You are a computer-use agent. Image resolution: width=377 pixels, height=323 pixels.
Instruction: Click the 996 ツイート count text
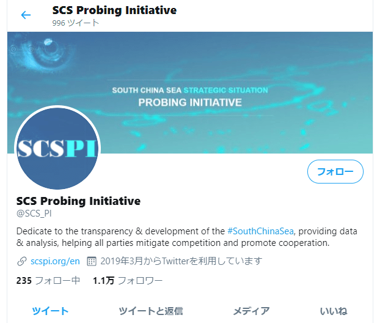pos(76,23)
